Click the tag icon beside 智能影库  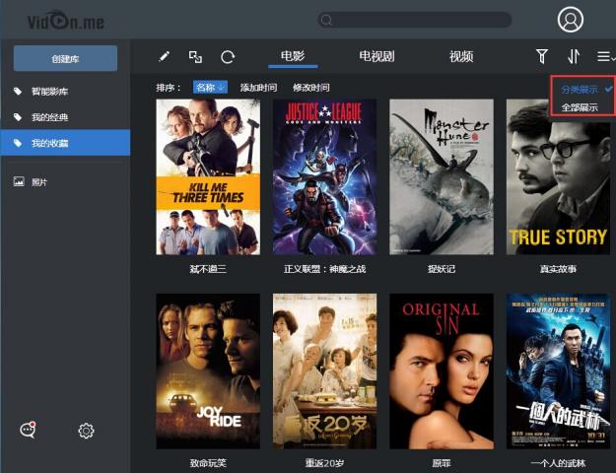tap(18, 92)
